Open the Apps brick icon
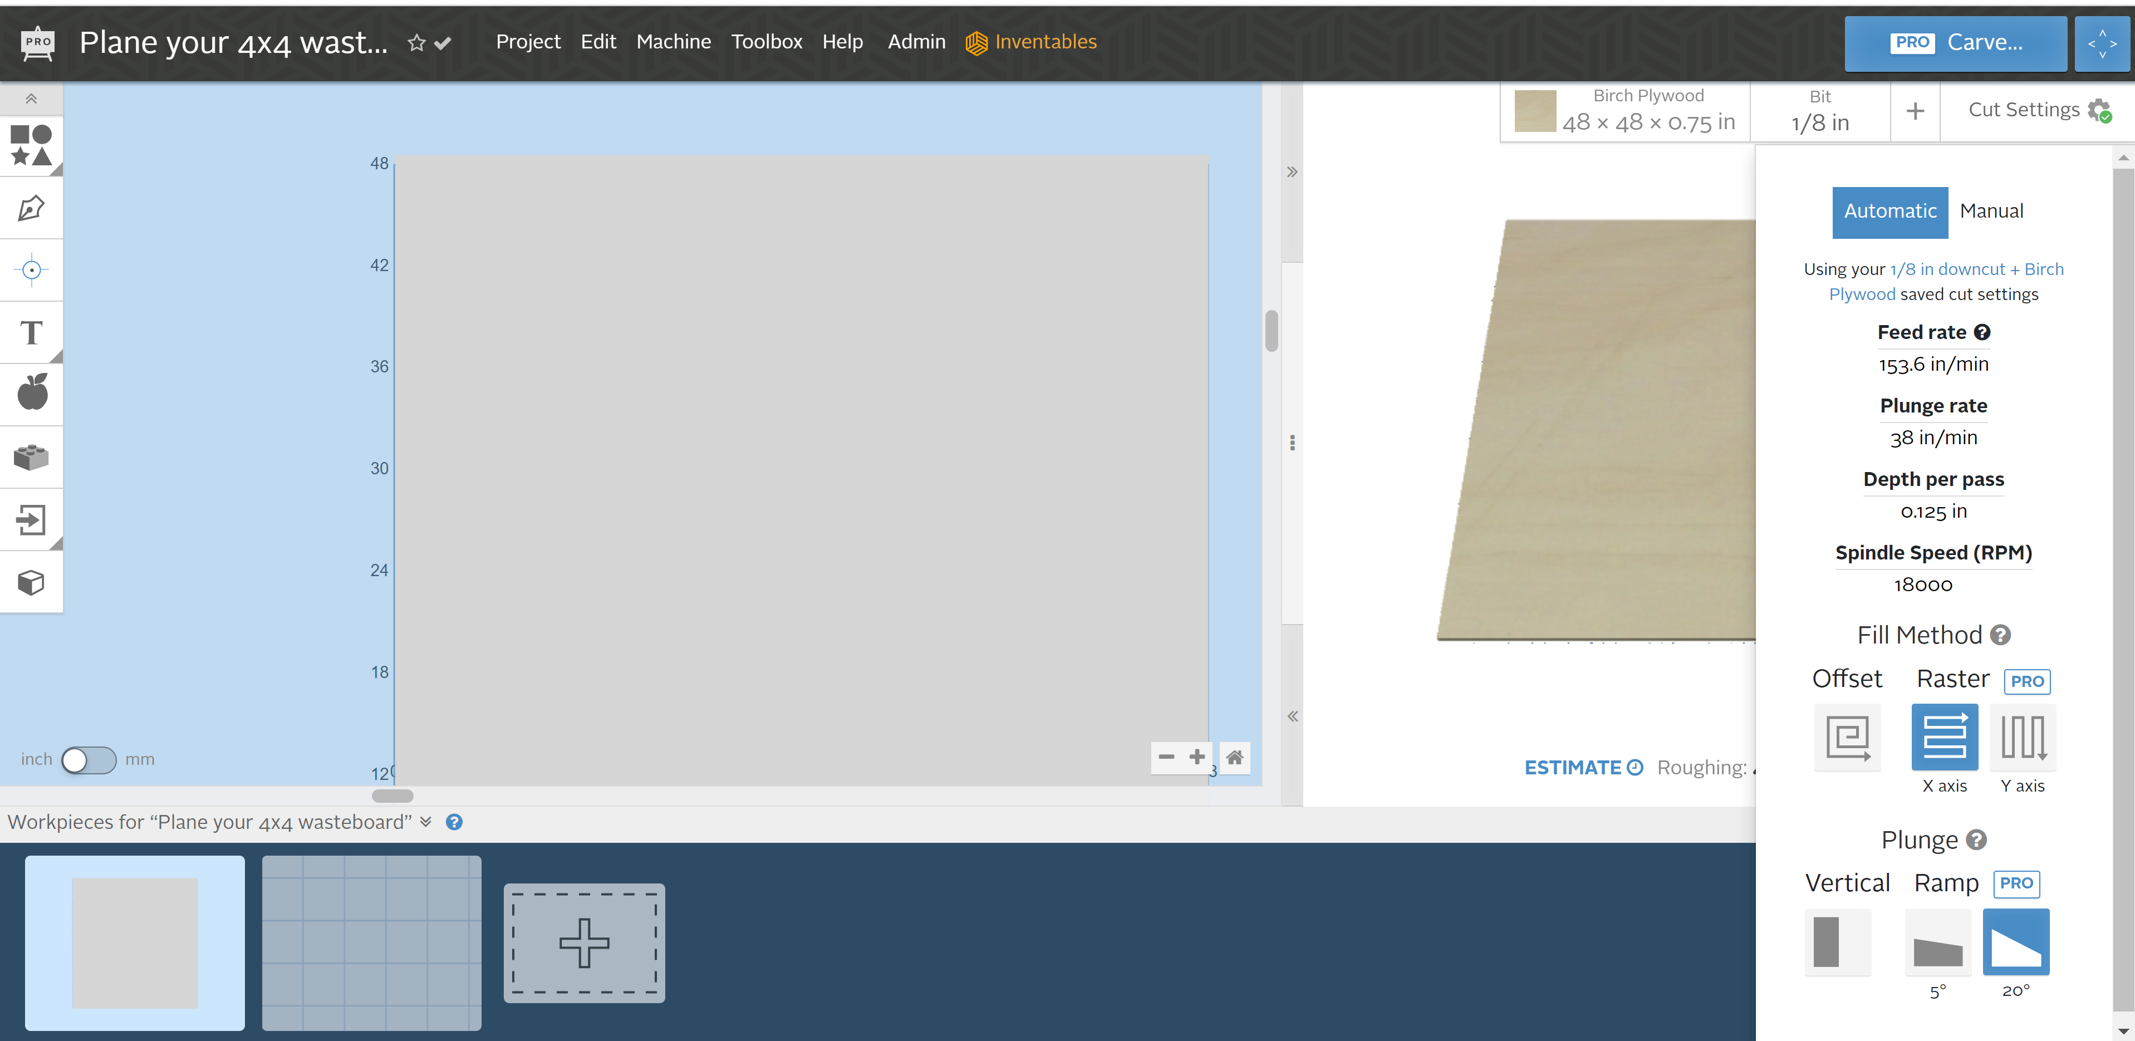Viewport: 2135px width, 1041px height. [31, 458]
